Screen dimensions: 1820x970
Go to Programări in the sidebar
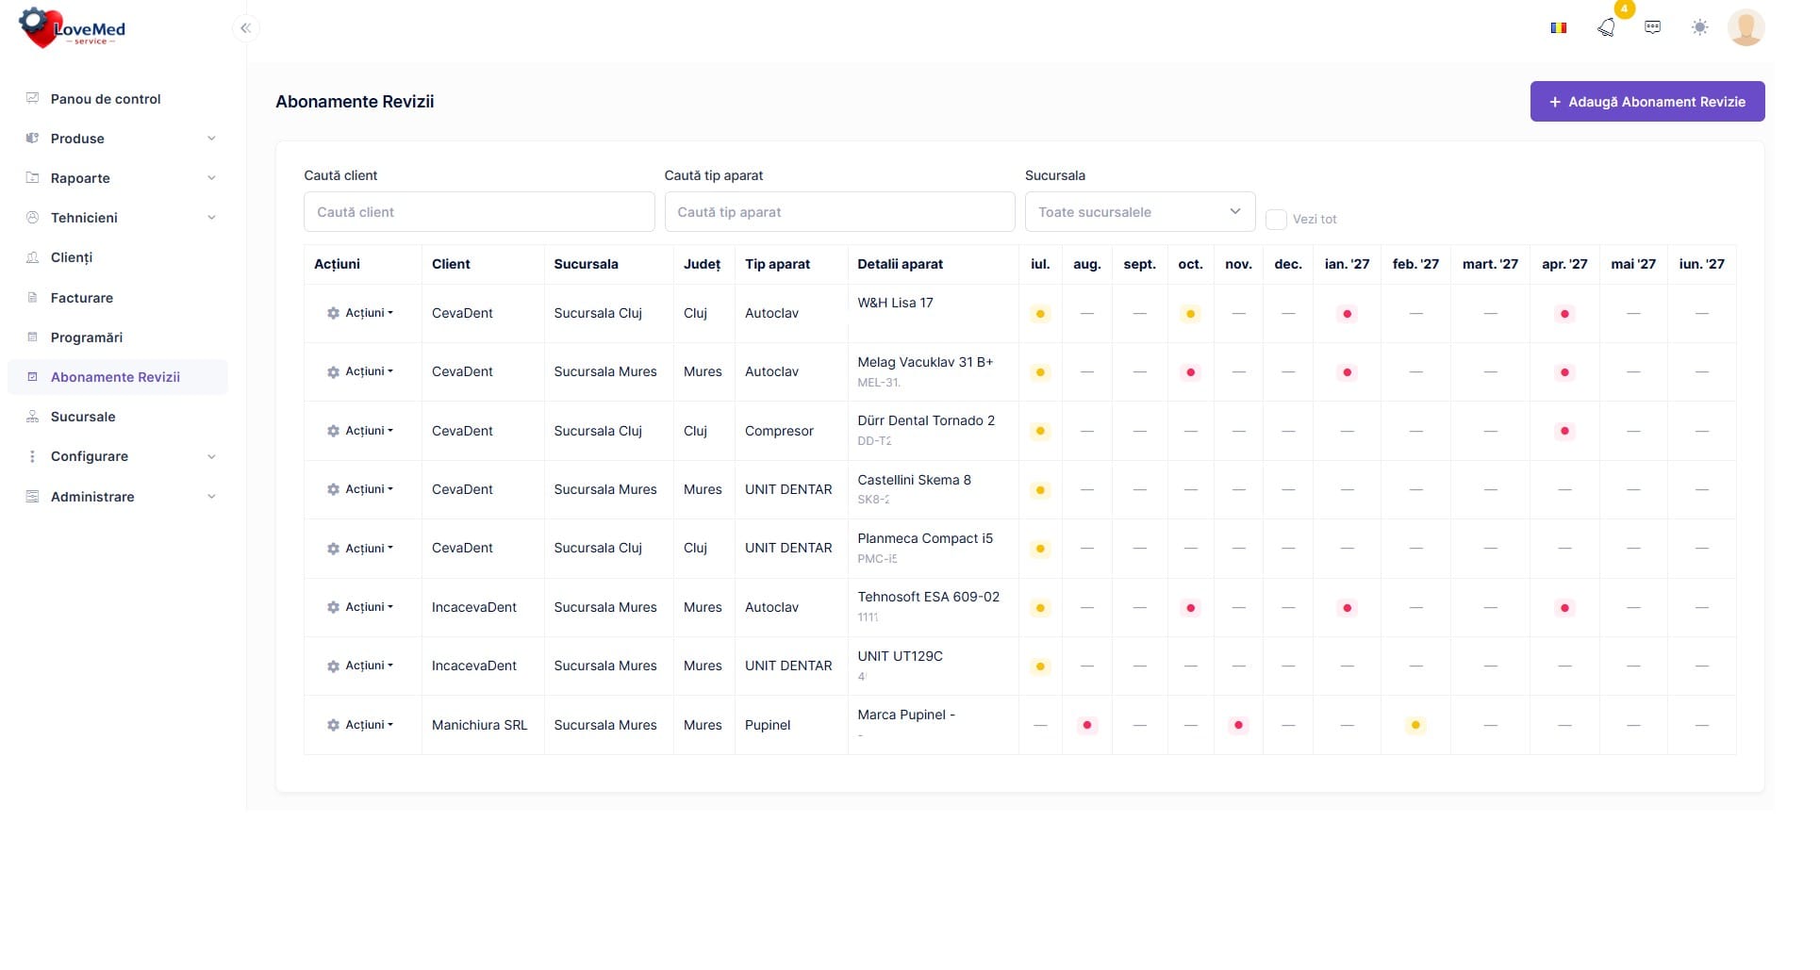click(87, 337)
